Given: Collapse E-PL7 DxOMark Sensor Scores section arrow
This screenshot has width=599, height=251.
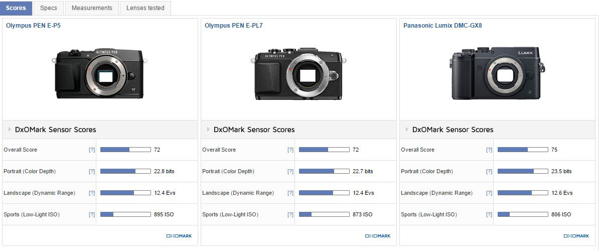Looking at the screenshot, I should [x=208, y=130].
